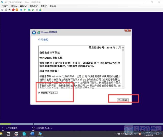163x137 pixels.
Task: Click the 最后更新时间: 2015 年 7 月 text
Action: point(105,47)
